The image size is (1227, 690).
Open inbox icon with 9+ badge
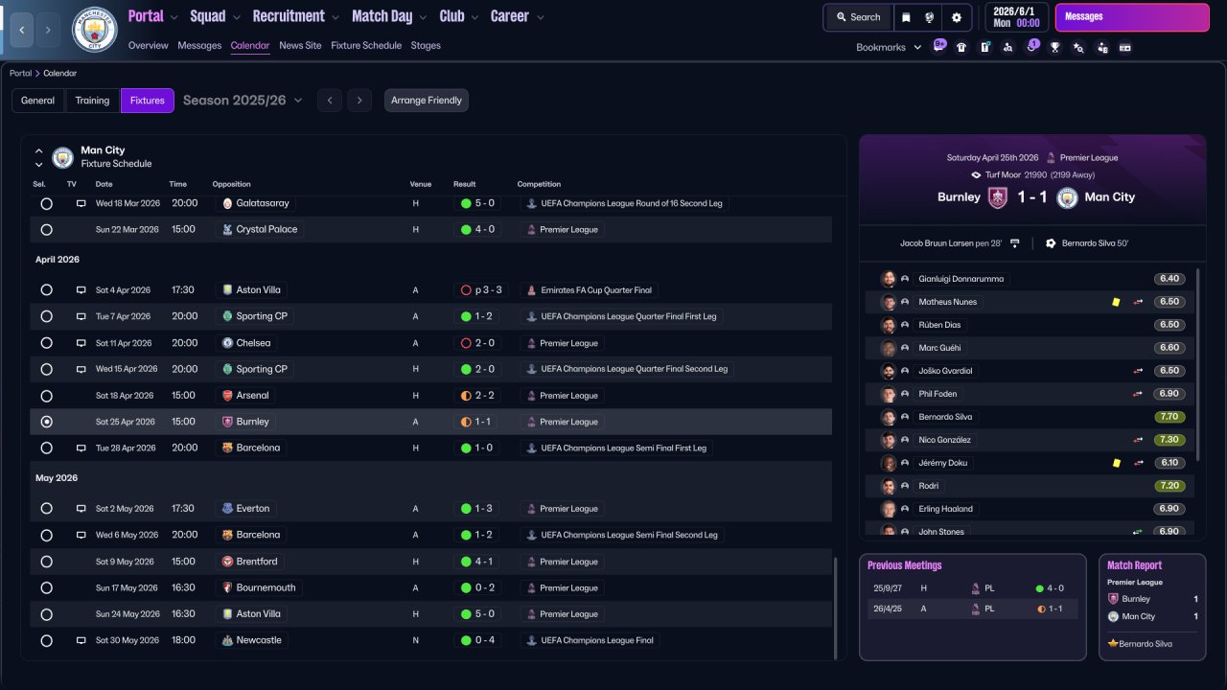938,46
